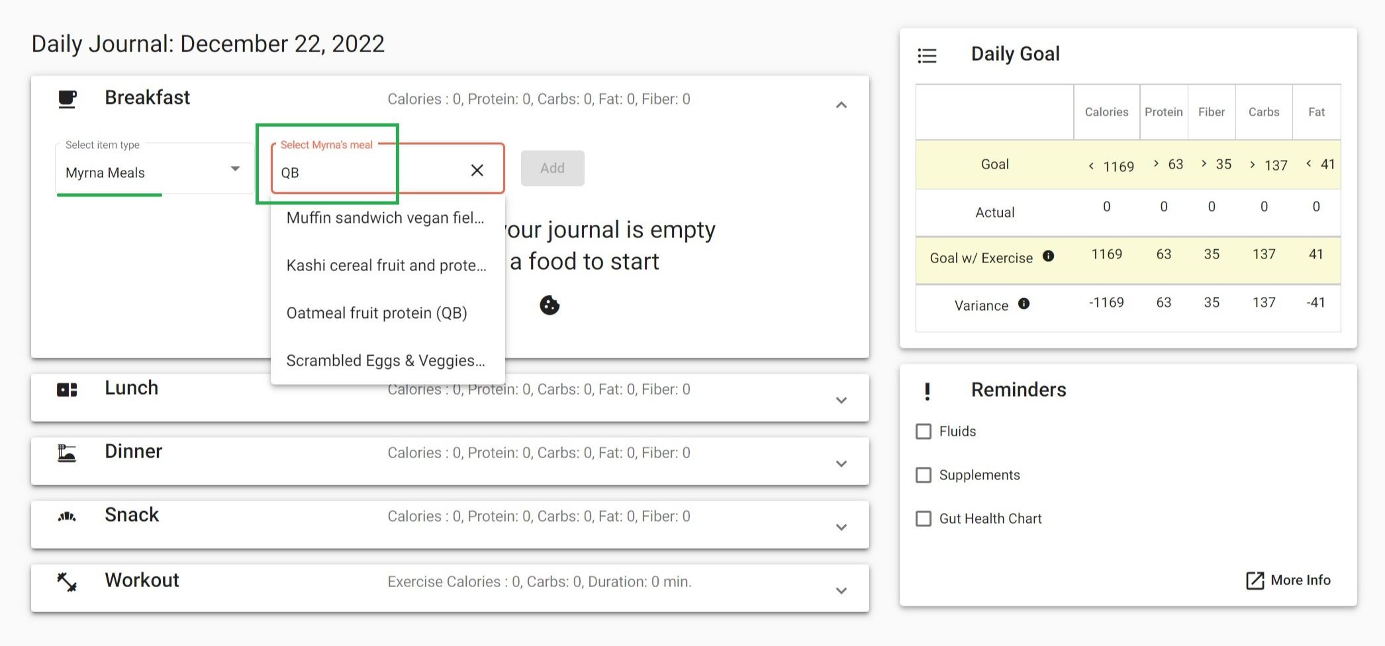Tick the Gut Health Chart checkbox
1385x646 pixels.
pos(924,519)
